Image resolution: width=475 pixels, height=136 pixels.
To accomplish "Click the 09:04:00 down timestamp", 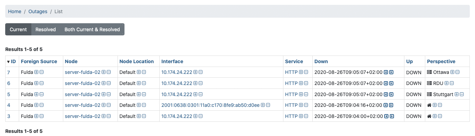I will pyautogui.click(x=348, y=116).
